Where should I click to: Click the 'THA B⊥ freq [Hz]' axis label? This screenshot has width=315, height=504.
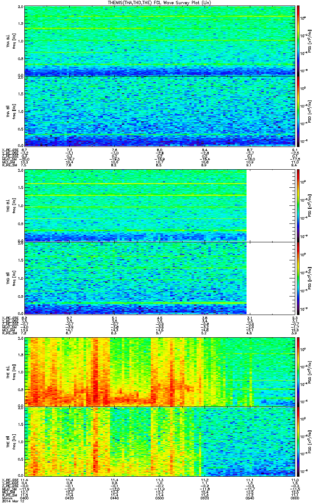(x=10, y=41)
